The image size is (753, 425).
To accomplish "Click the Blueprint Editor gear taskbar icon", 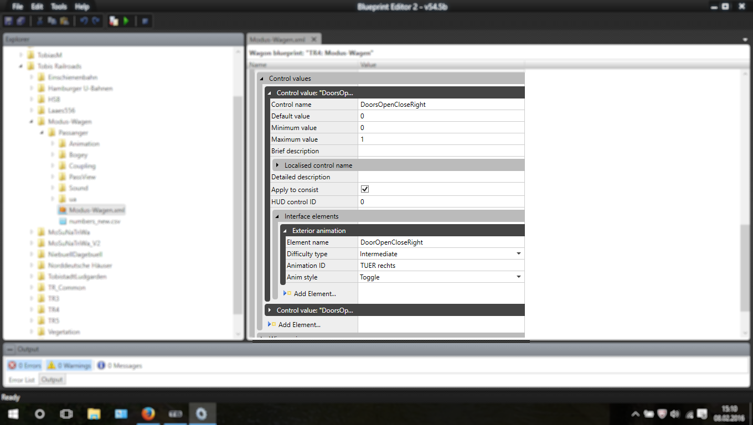I will point(202,413).
